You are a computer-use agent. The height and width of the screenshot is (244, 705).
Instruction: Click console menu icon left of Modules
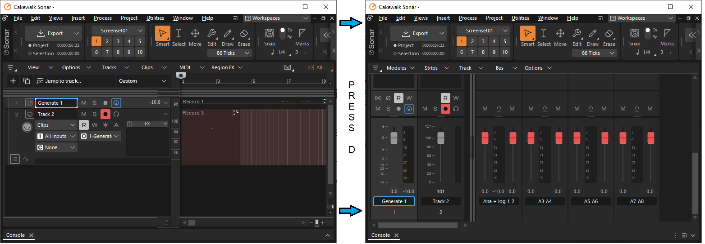click(376, 68)
